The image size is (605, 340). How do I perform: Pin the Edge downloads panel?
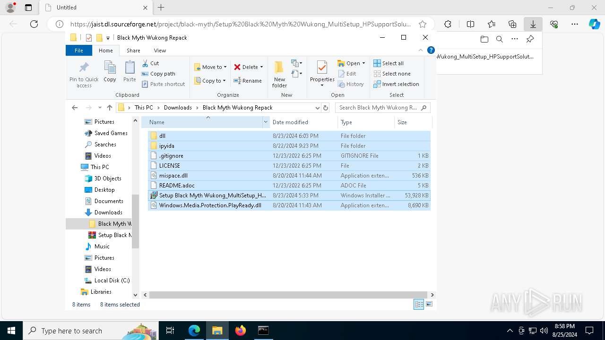530,39
